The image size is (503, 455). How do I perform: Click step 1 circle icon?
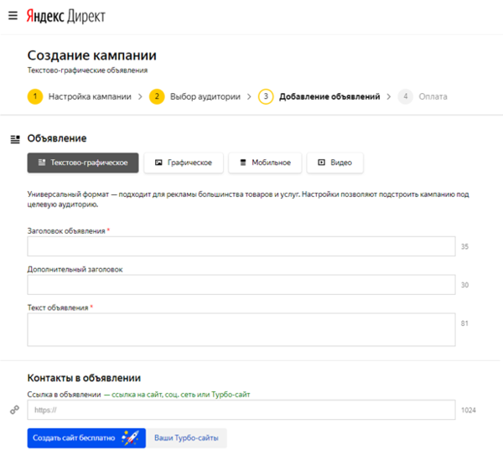(x=35, y=96)
